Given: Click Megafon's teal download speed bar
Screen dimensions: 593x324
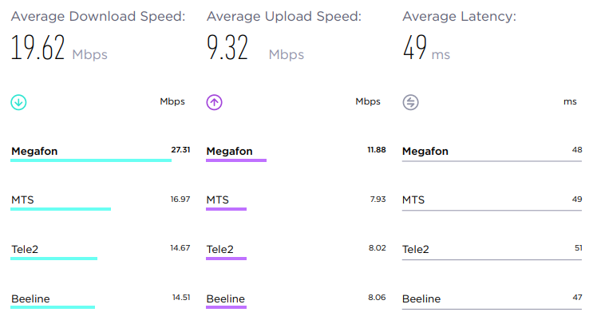Looking at the screenshot, I should pyautogui.click(x=91, y=160).
